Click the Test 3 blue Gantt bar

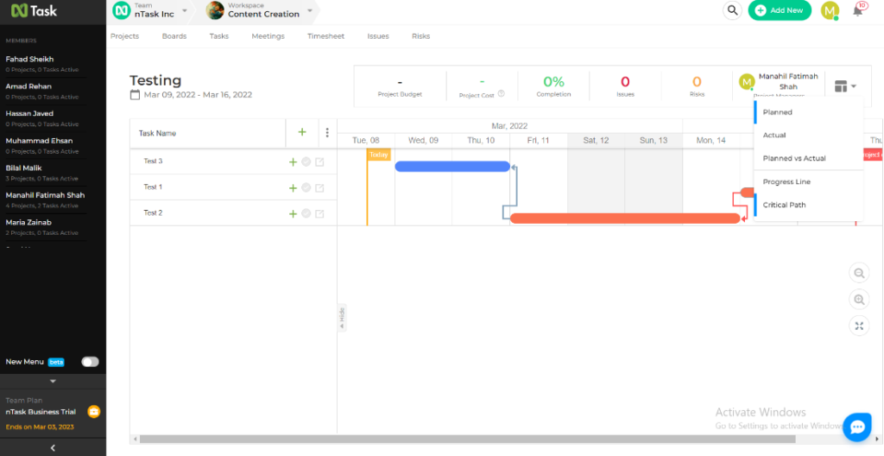click(451, 166)
